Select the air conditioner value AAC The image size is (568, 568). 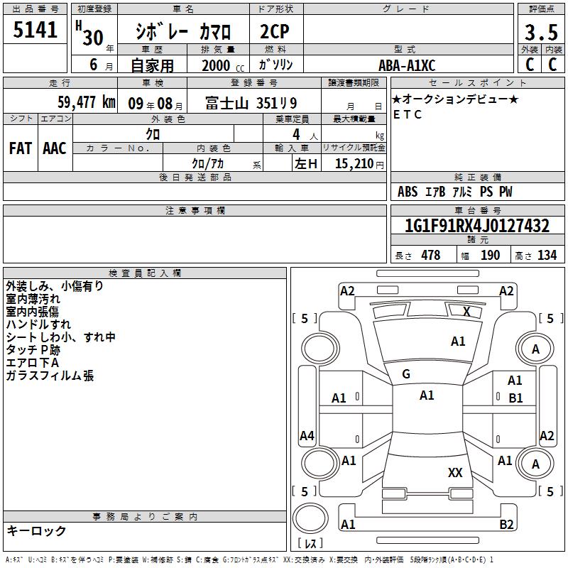[x=55, y=148]
